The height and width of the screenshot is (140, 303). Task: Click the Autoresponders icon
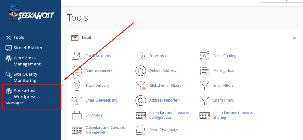click(76, 71)
